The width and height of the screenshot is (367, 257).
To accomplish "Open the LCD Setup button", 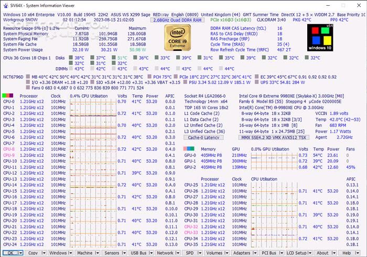I will pyautogui.click(x=297, y=253).
